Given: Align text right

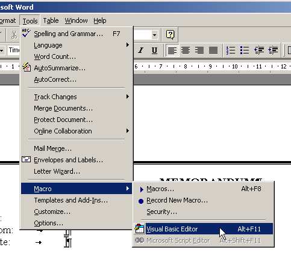Looking at the screenshot, I should pos(199,50).
